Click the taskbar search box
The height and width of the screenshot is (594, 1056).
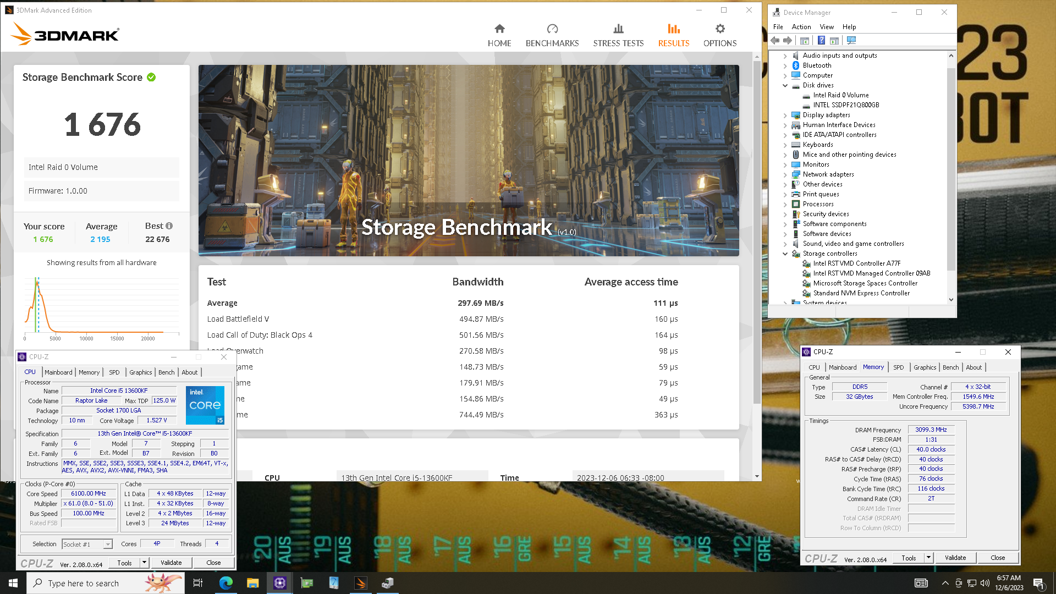pos(106,583)
